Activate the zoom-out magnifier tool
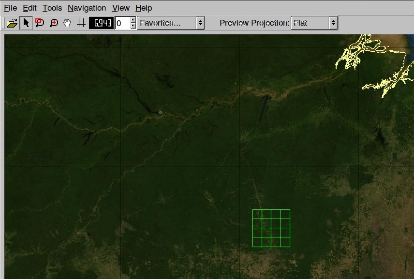This screenshot has width=414, height=279. click(x=39, y=22)
